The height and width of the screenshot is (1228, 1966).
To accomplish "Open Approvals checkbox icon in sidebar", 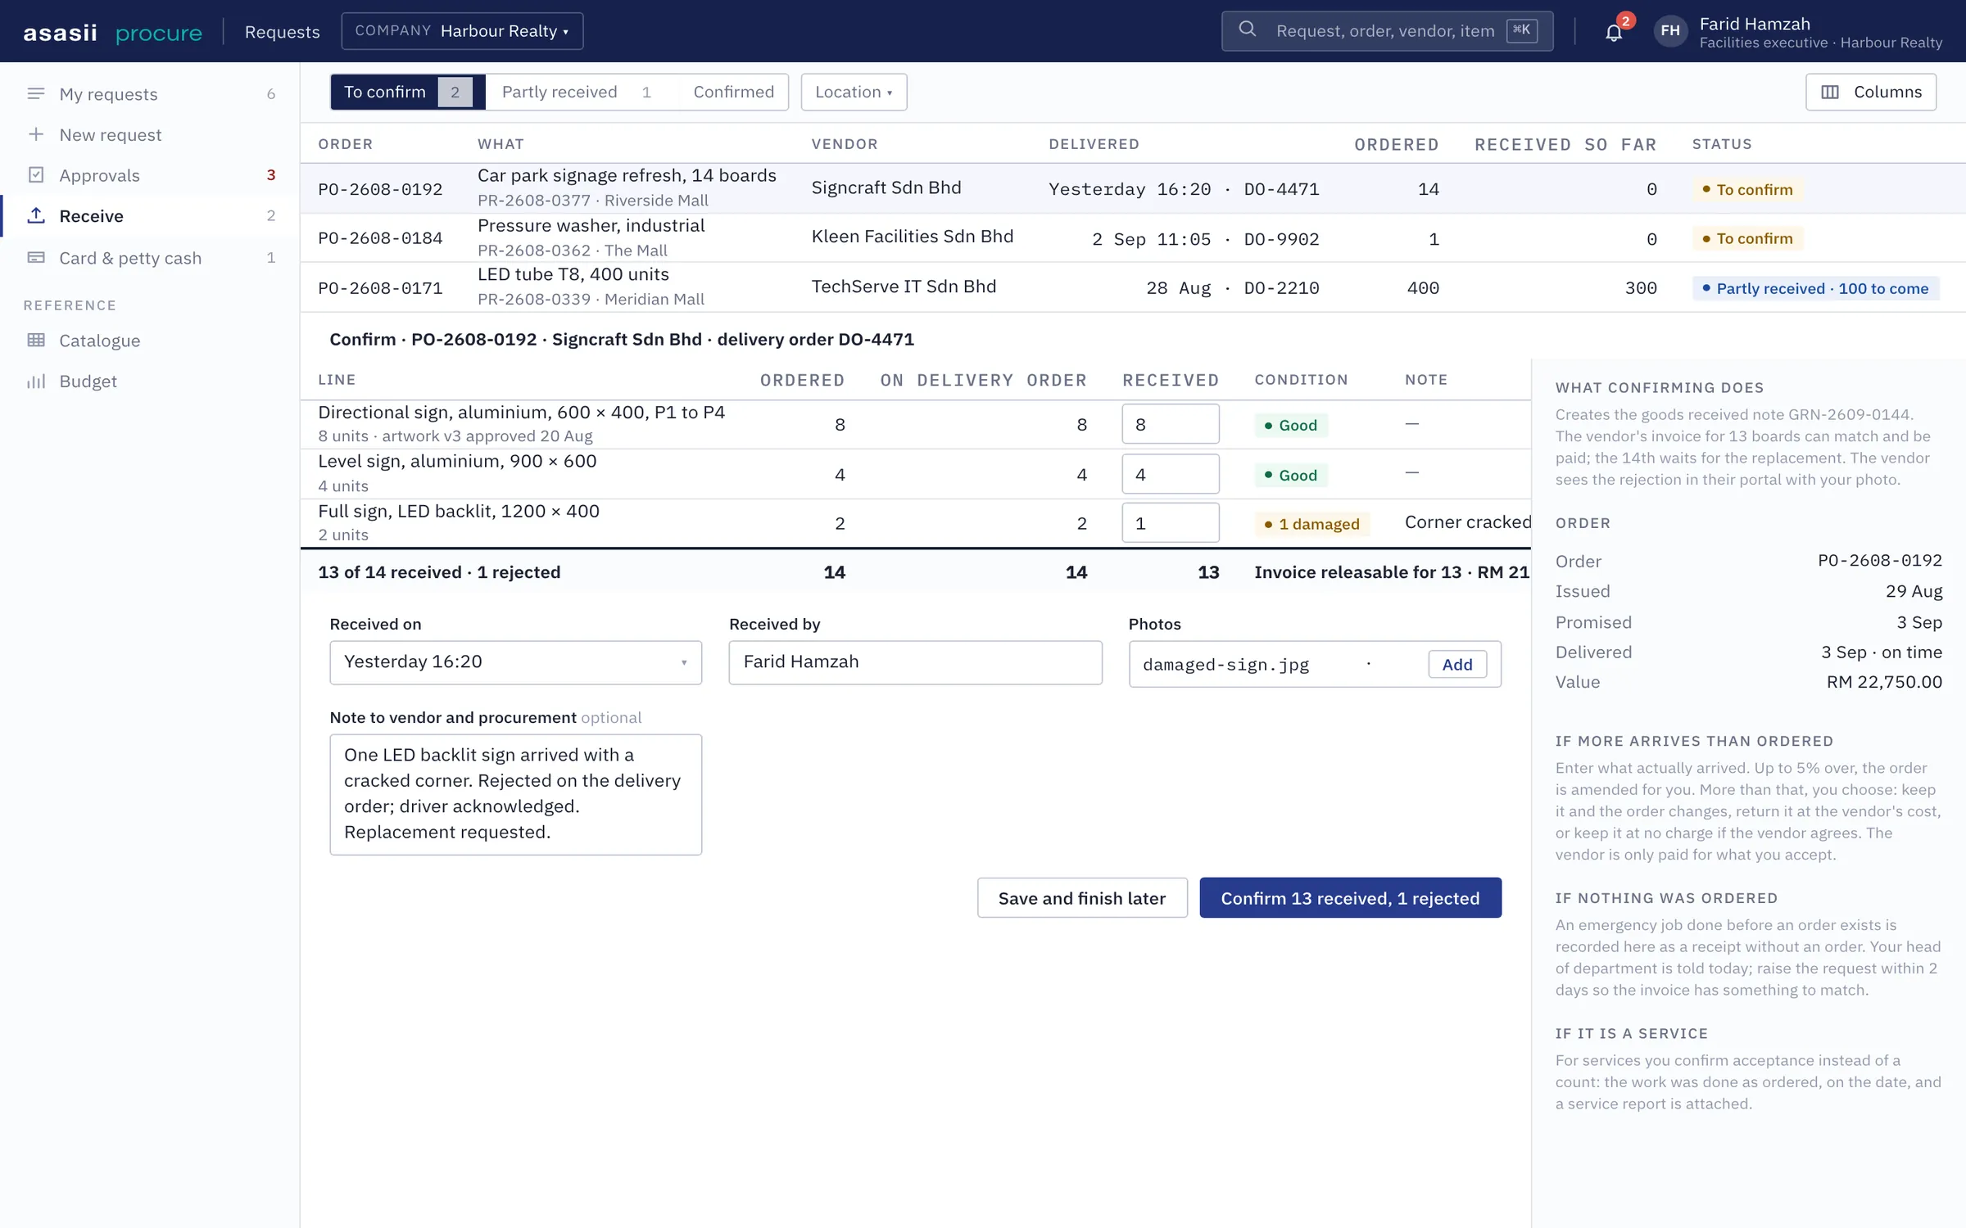I will coord(36,175).
